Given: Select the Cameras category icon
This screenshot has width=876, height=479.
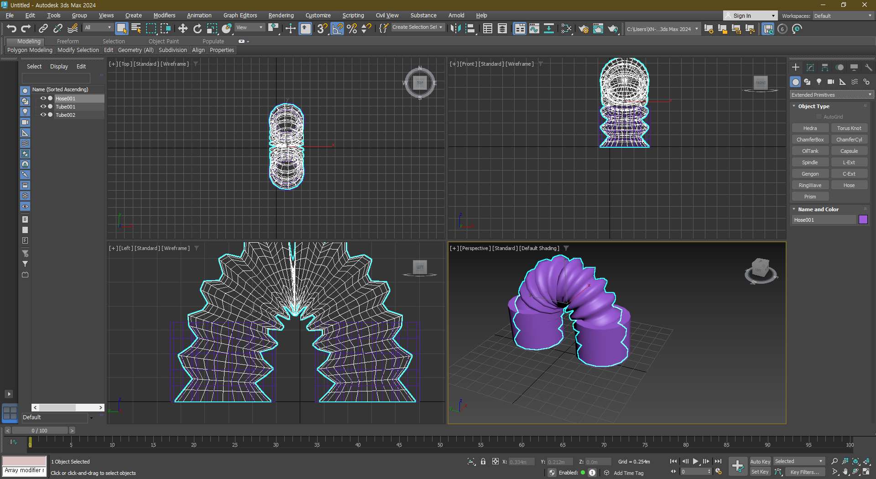Looking at the screenshot, I should [831, 82].
